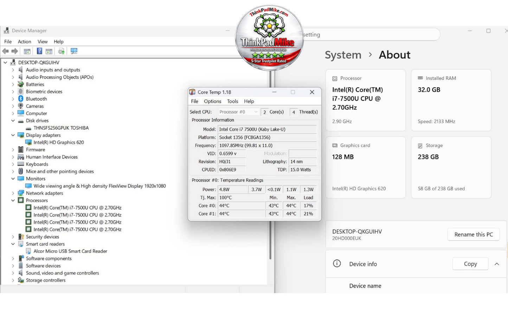Open Core Temp's File menu

pyautogui.click(x=195, y=101)
